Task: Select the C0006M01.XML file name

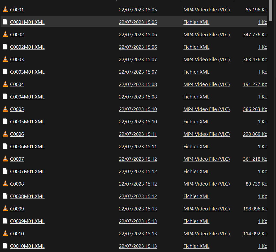Action: coord(27,147)
